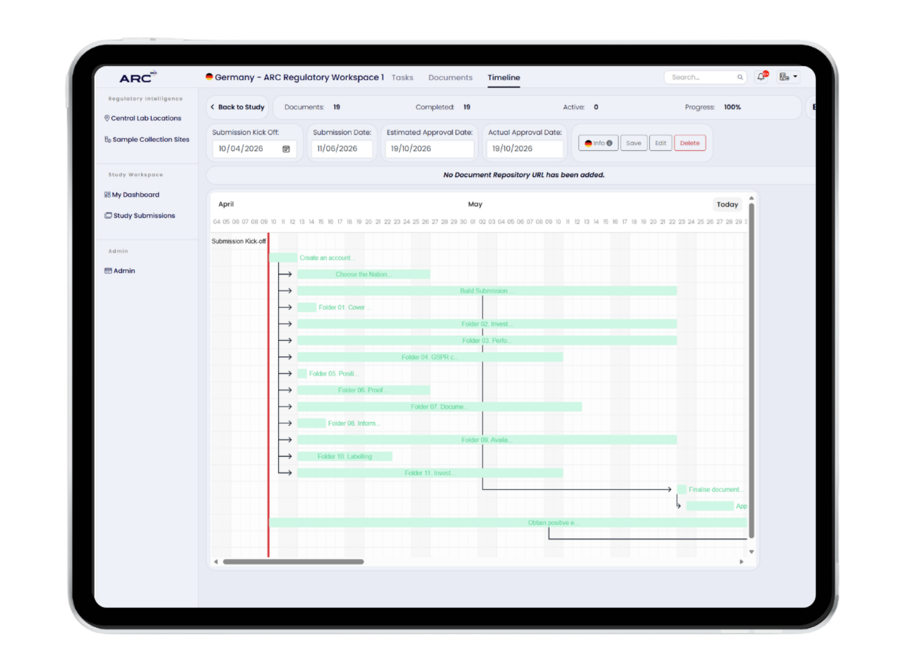Click the timeline scroll-right arrow
Viewport: 905px width, 670px height.
[741, 562]
